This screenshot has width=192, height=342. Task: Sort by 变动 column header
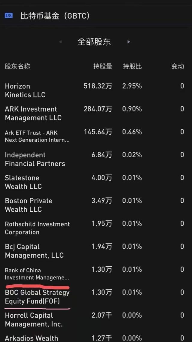coord(178,66)
